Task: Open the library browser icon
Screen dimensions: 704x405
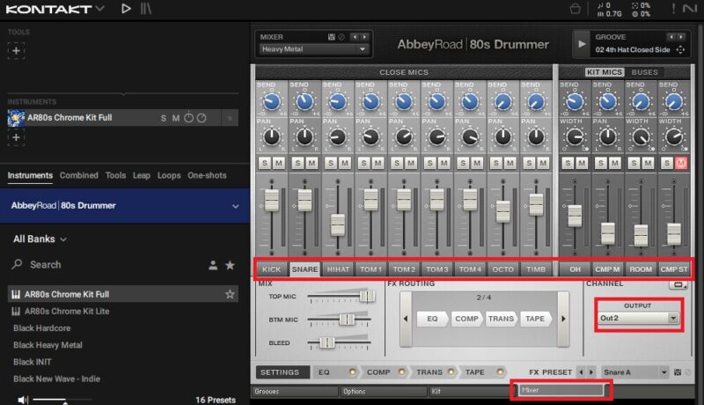Action: tap(146, 9)
